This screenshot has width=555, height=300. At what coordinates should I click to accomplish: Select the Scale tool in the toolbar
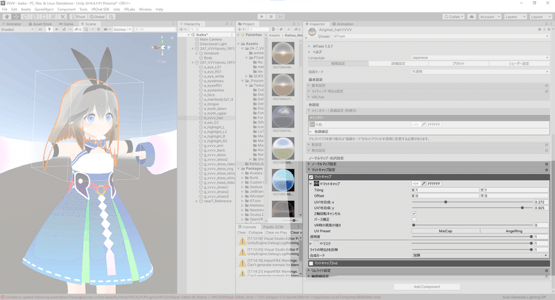[34, 17]
